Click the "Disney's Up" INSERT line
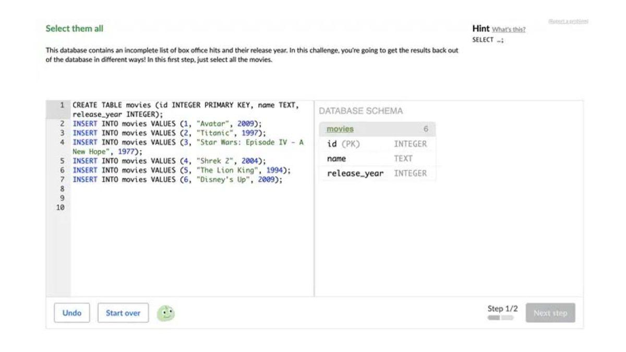 pyautogui.click(x=177, y=179)
